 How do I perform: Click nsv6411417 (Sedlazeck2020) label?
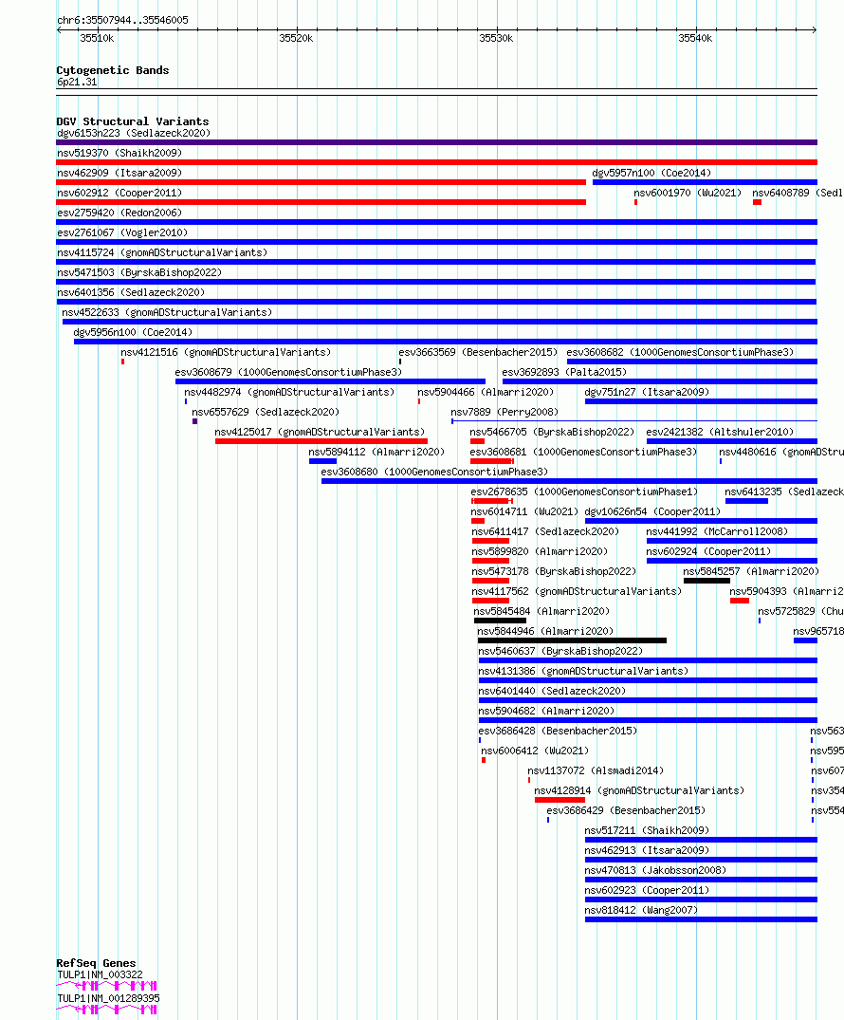(545, 531)
